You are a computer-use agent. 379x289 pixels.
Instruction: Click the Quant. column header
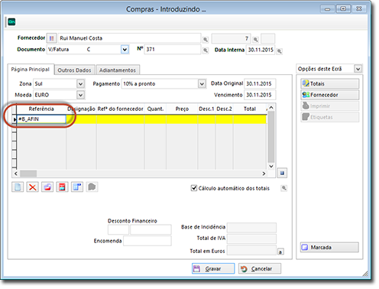click(155, 109)
